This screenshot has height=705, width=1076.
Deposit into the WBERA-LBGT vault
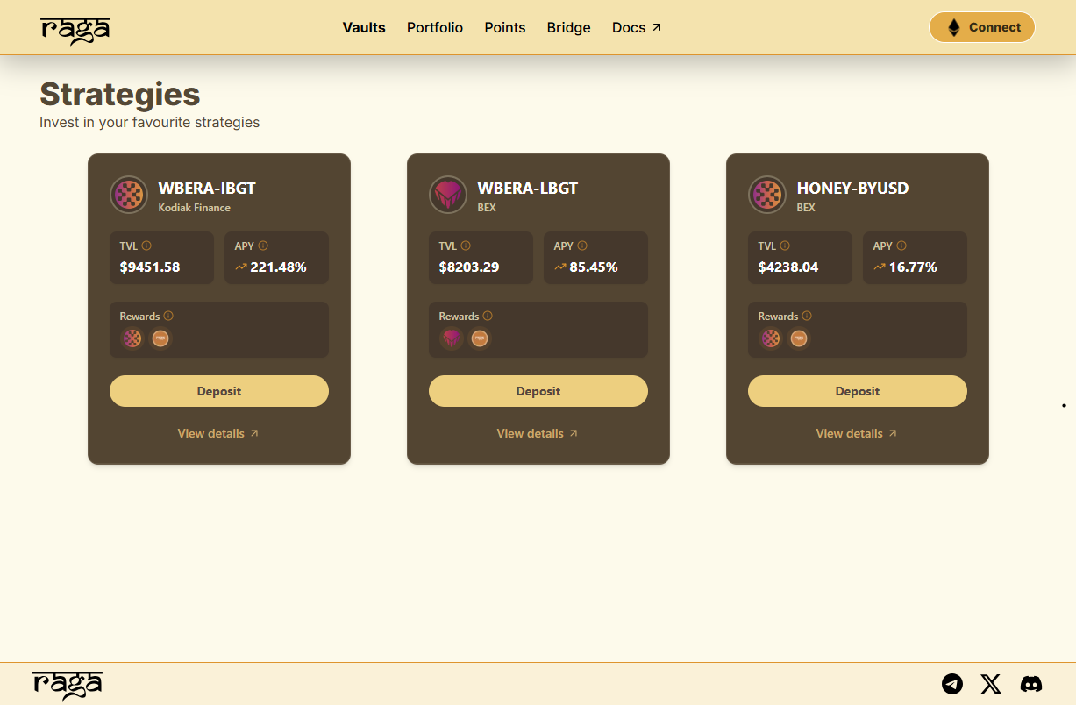pyautogui.click(x=538, y=391)
